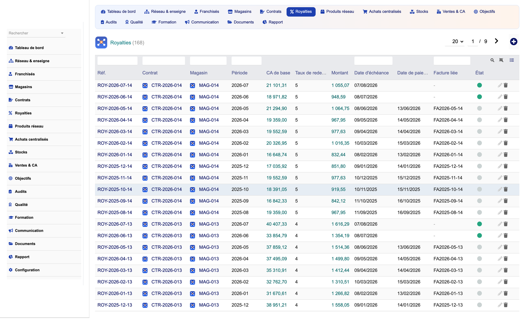Viewport: 525px width, 325px height.
Task: Edit row ROY-2026-01-13 with pencil icon
Action: tap(500, 293)
